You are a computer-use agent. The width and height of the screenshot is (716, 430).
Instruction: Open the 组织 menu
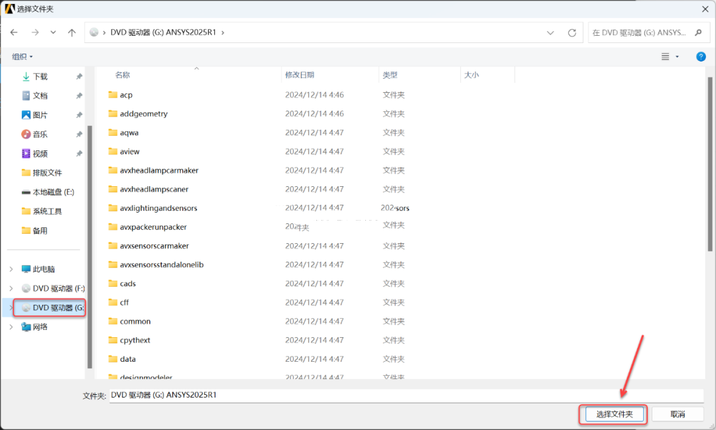coord(22,56)
